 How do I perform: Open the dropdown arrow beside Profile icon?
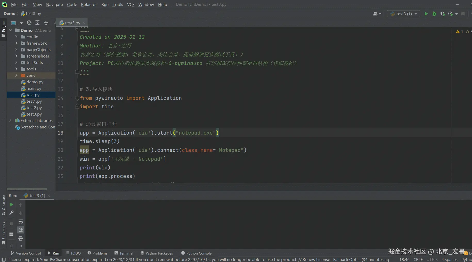pos(457,14)
